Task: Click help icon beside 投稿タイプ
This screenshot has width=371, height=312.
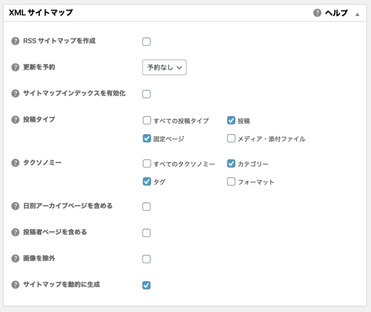Action: [x=15, y=120]
